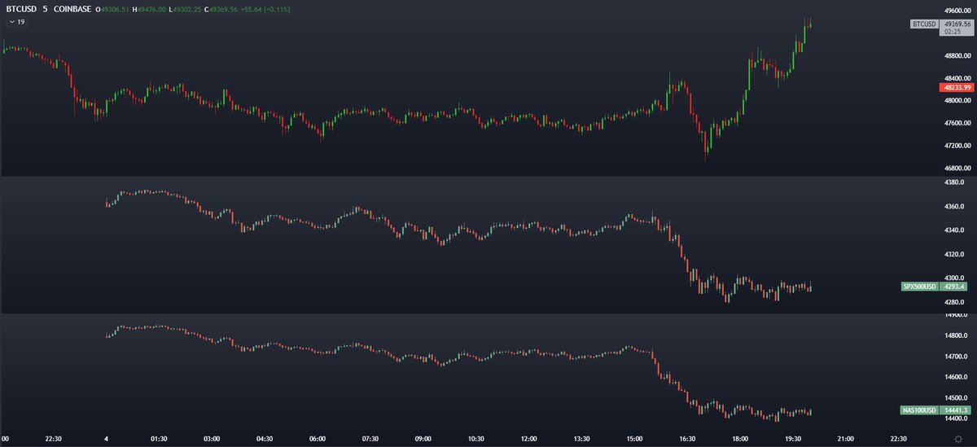The width and height of the screenshot is (977, 447).
Task: Click the 15:00 time axis label
Action: 635,438
